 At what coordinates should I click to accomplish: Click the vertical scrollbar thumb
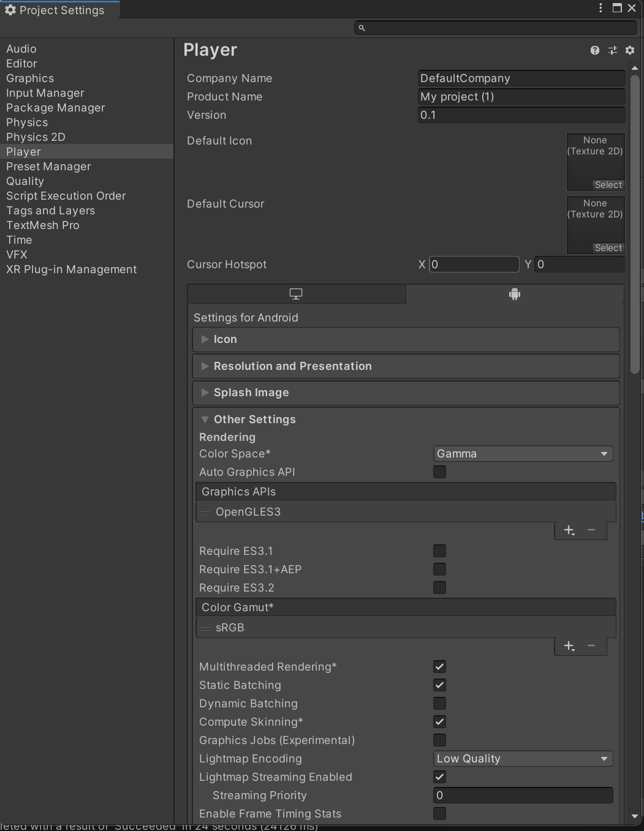634,225
